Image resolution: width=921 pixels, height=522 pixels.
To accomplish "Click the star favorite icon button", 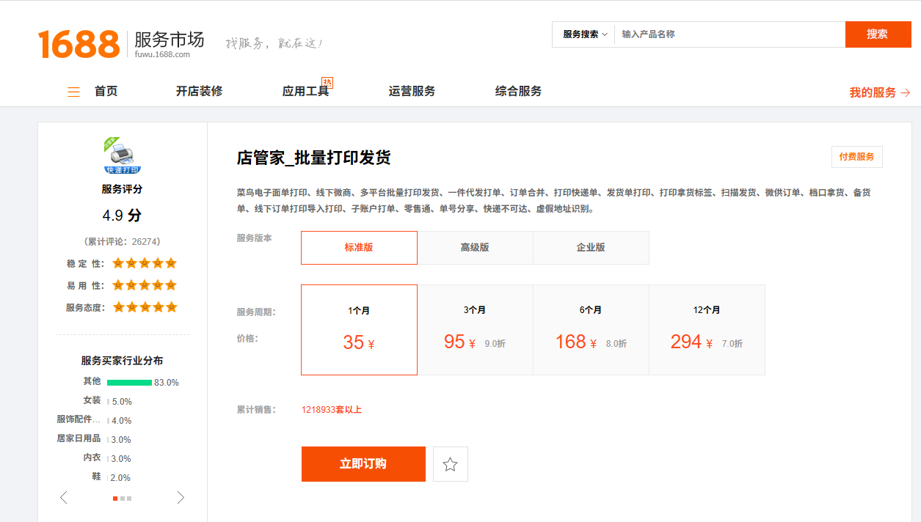I will pyautogui.click(x=451, y=464).
